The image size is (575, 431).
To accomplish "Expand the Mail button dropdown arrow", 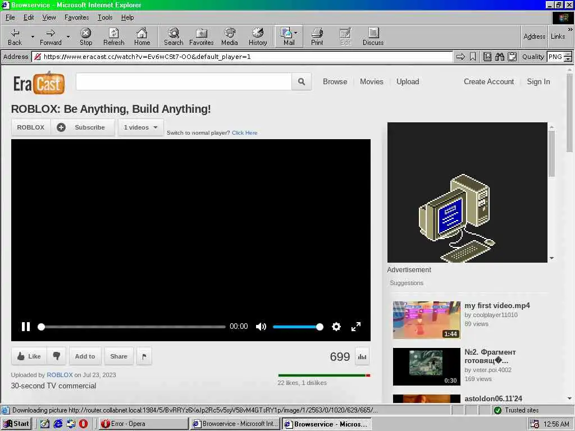I will pyautogui.click(x=296, y=33).
